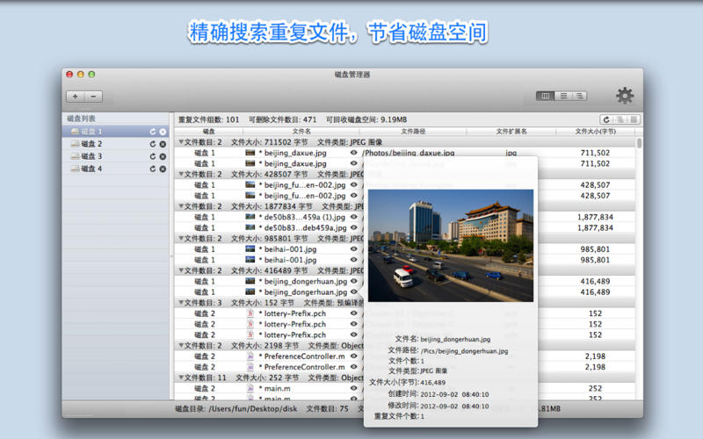Image resolution: width=703 pixels, height=439 pixels.
Task: Collapse the 152 字节 lottery-Prefix.pch group
Action: tap(181, 303)
